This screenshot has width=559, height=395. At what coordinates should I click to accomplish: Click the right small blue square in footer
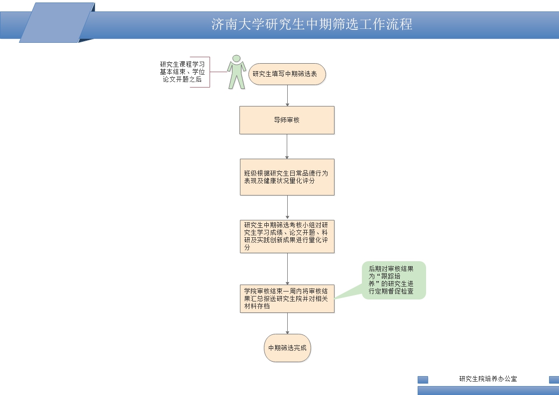pyautogui.click(x=554, y=380)
